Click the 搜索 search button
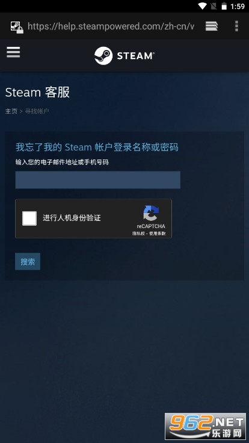Screen dimensions: 249x443 tap(28, 262)
